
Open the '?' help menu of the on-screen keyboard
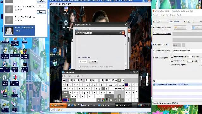82,76
